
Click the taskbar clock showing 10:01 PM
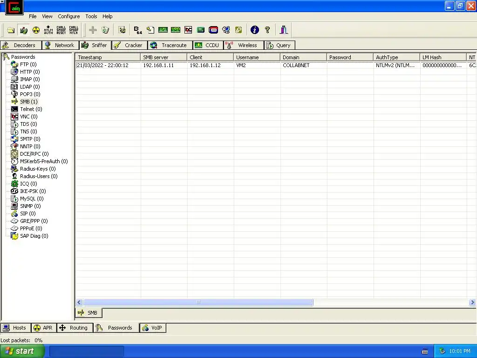click(x=460, y=351)
